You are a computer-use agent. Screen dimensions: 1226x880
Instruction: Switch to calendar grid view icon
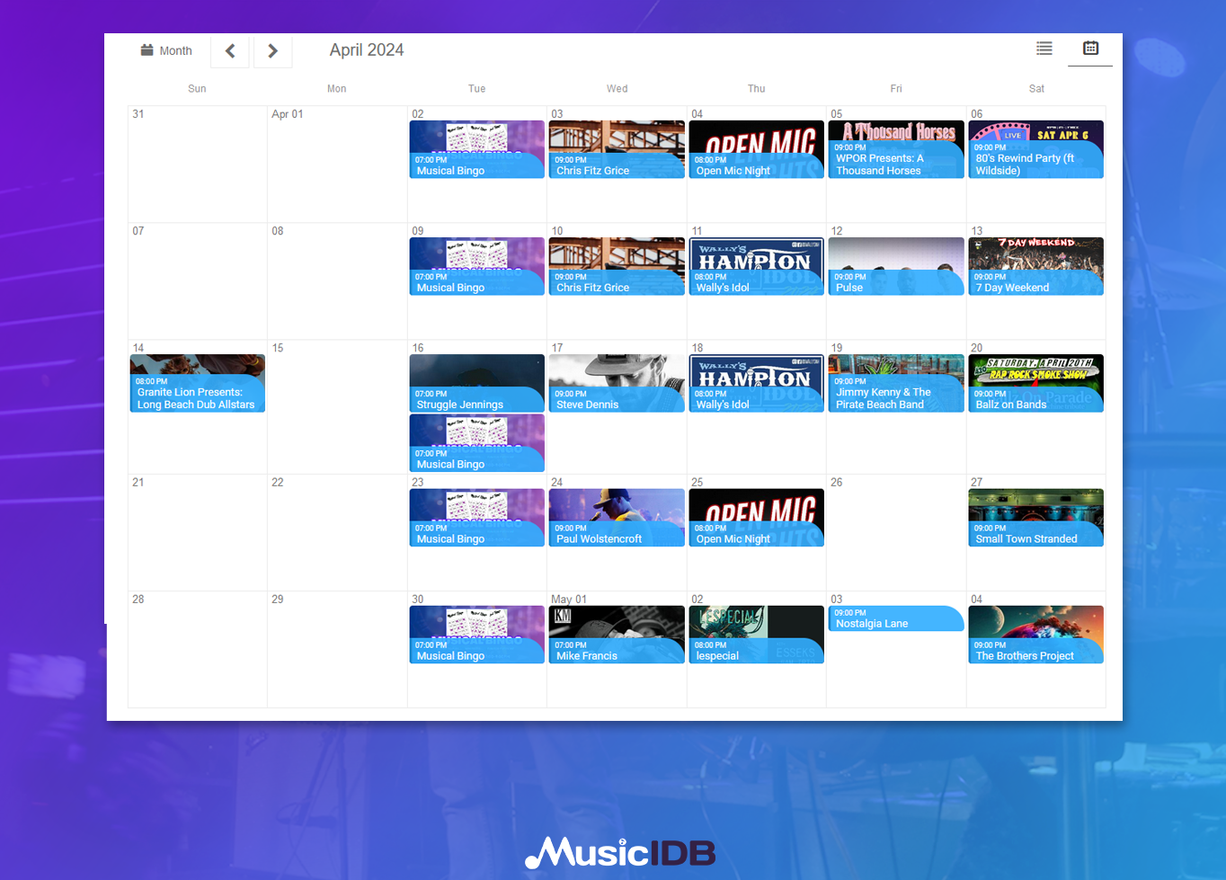[1090, 49]
